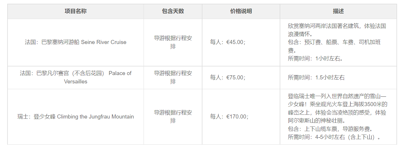Screen dimensions: 406x155
Task: Click the 包含天数 column header
Action: pyautogui.click(x=173, y=11)
